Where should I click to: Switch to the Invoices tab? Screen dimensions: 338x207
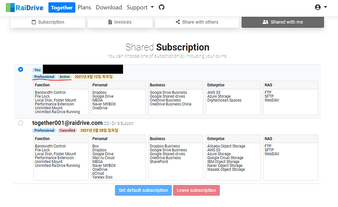(x=120, y=22)
